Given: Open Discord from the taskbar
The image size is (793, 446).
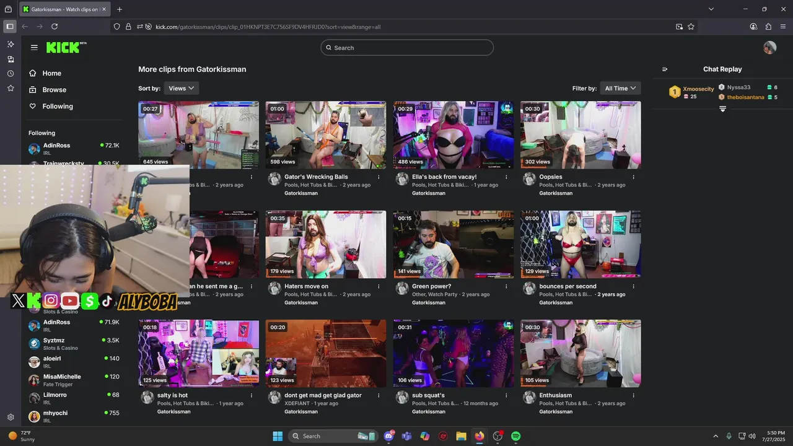Looking at the screenshot, I should (x=388, y=436).
